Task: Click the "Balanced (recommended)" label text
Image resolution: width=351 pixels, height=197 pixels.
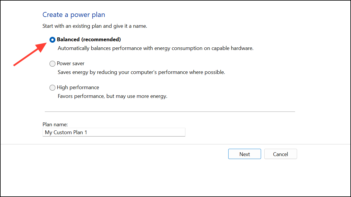Action: tap(89, 39)
